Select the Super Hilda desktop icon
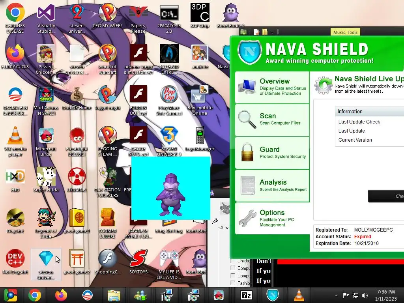This screenshot has height=303, width=404. (46, 180)
